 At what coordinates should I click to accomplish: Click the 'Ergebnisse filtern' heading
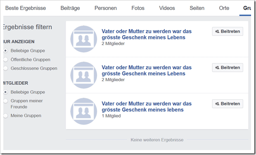point(27,27)
